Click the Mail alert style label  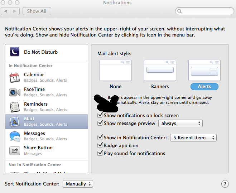(114, 53)
